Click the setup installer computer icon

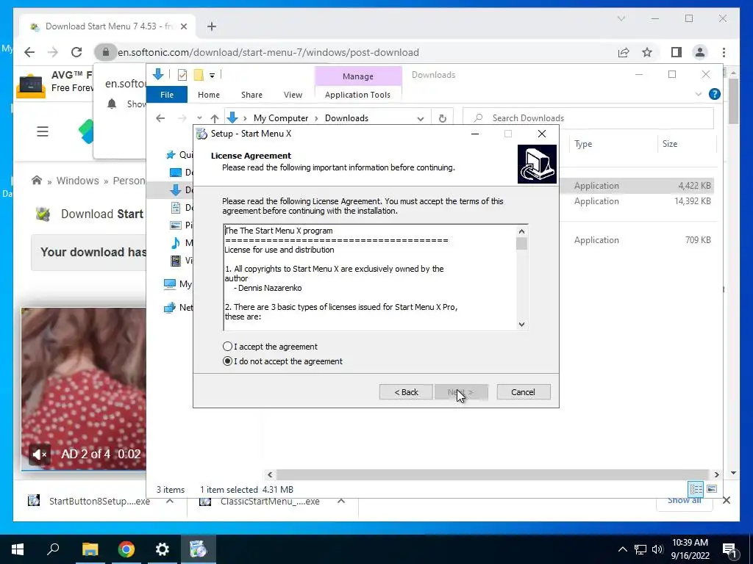[537, 164]
